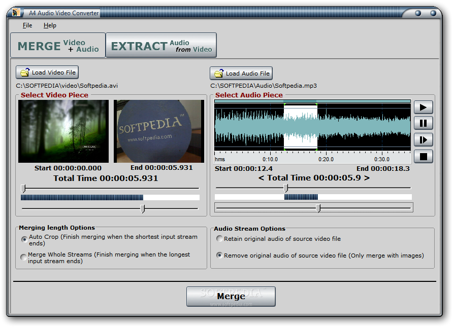The width and height of the screenshot is (453, 327).
Task: Click the video path C:\SOFTPEDIA\video\Softpedia.avi
Action: click(x=67, y=86)
